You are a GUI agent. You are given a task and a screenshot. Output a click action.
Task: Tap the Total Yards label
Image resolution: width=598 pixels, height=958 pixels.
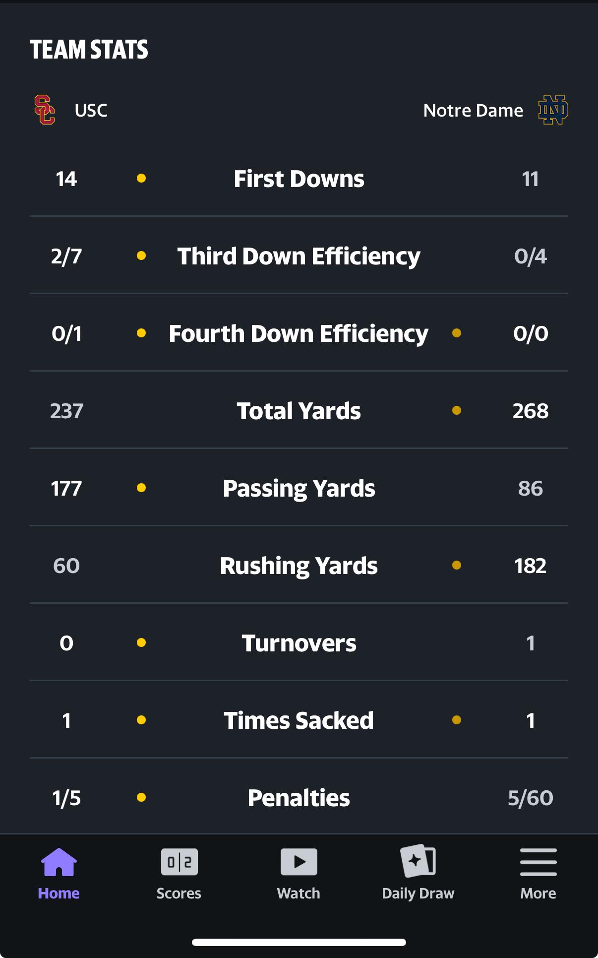[x=299, y=411]
